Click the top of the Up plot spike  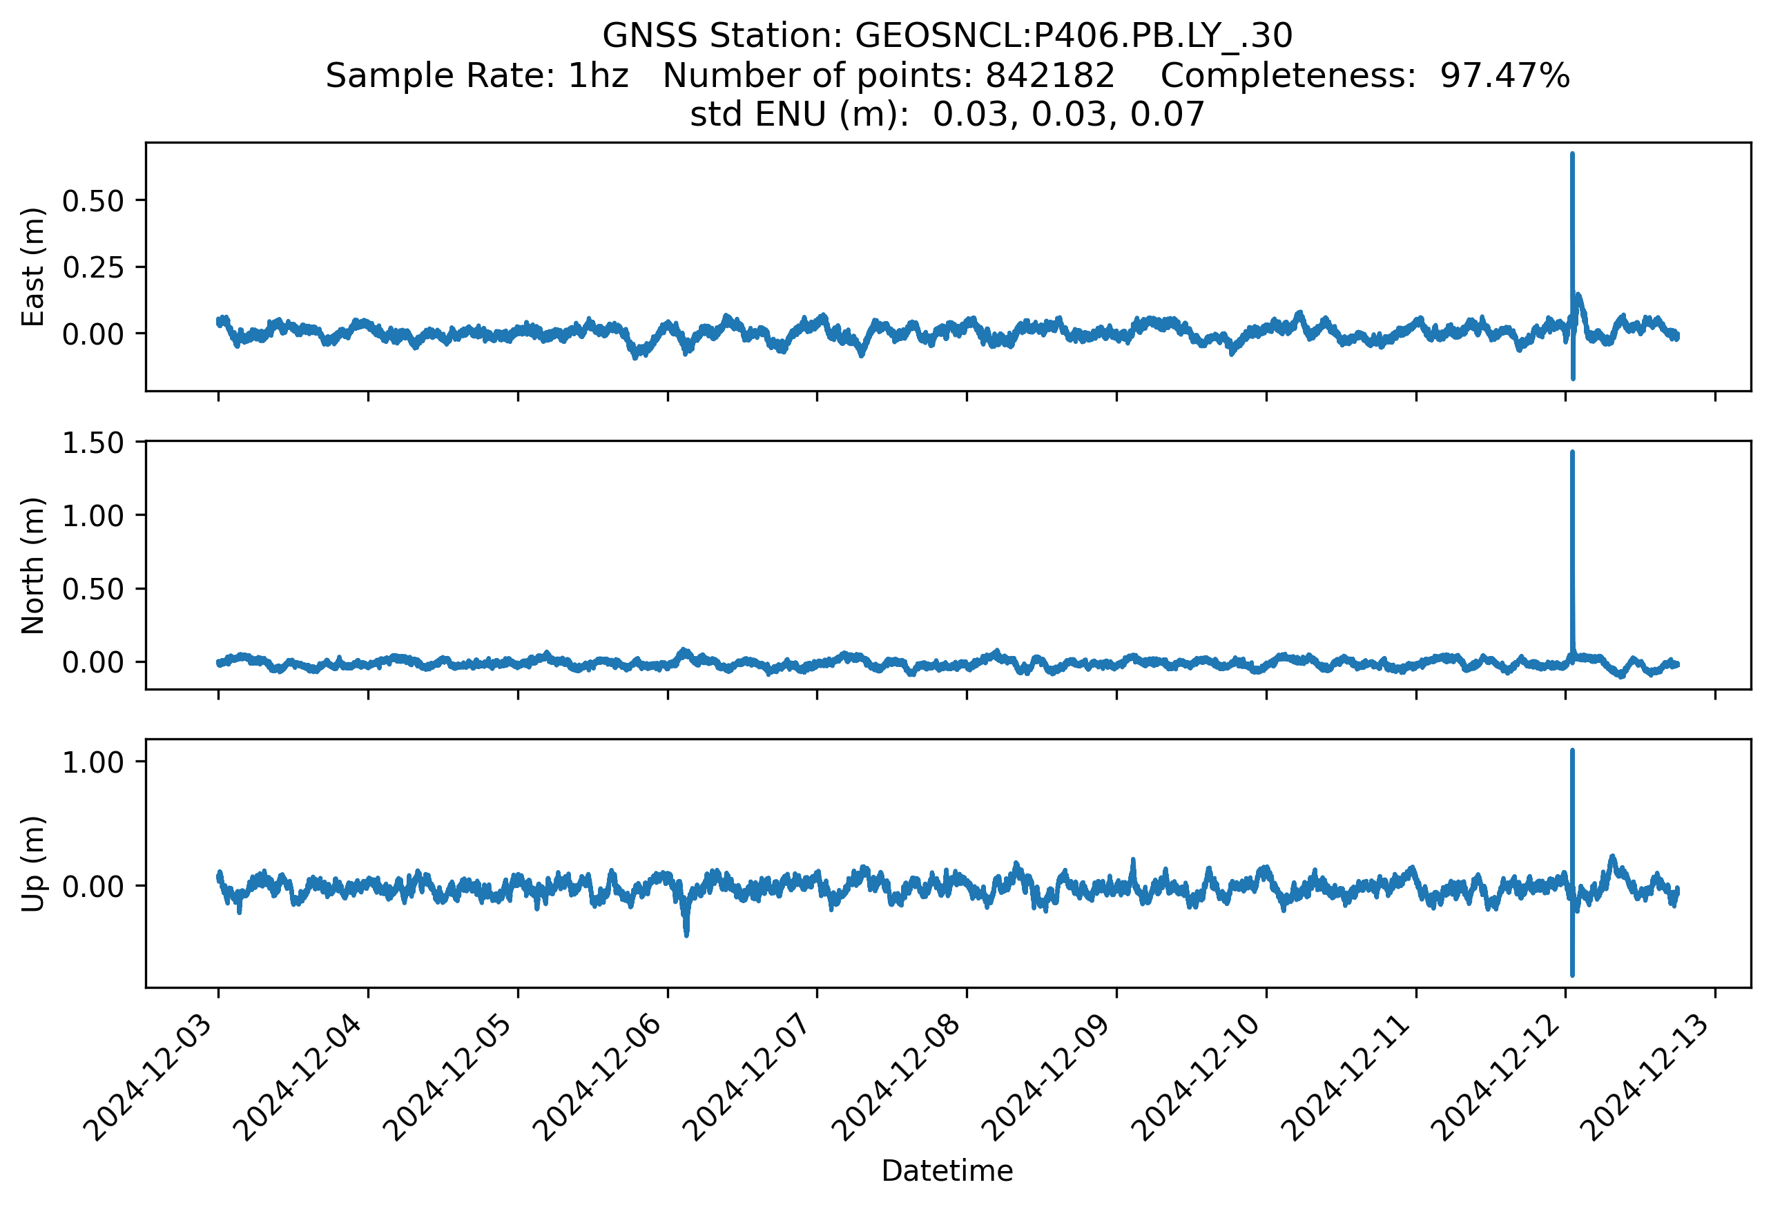pos(1572,752)
